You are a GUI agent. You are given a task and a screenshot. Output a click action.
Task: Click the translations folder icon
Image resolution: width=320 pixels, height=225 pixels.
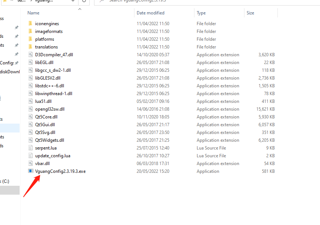click(x=30, y=47)
